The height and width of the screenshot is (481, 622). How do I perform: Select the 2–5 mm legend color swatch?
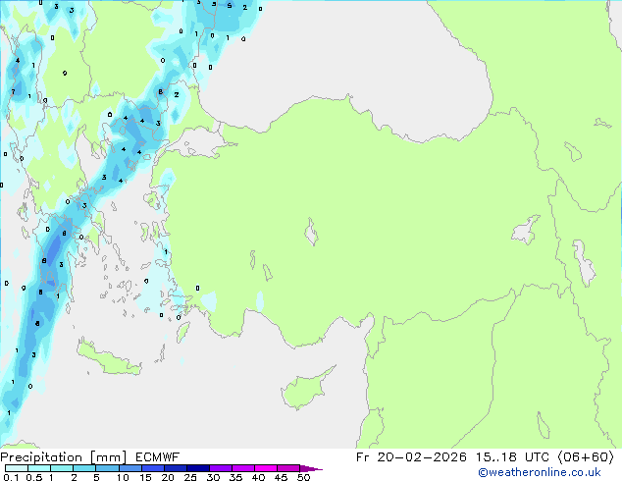point(84,468)
